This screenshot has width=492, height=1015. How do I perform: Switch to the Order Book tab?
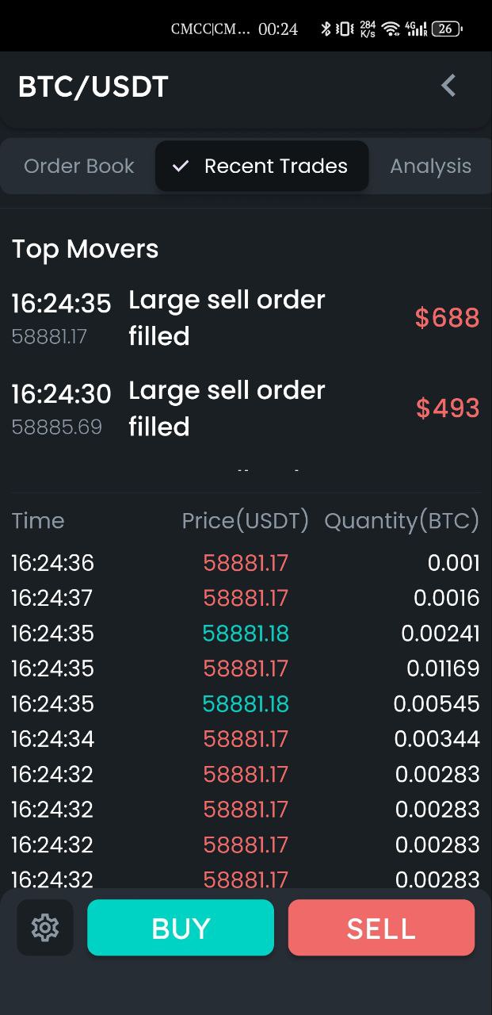79,166
